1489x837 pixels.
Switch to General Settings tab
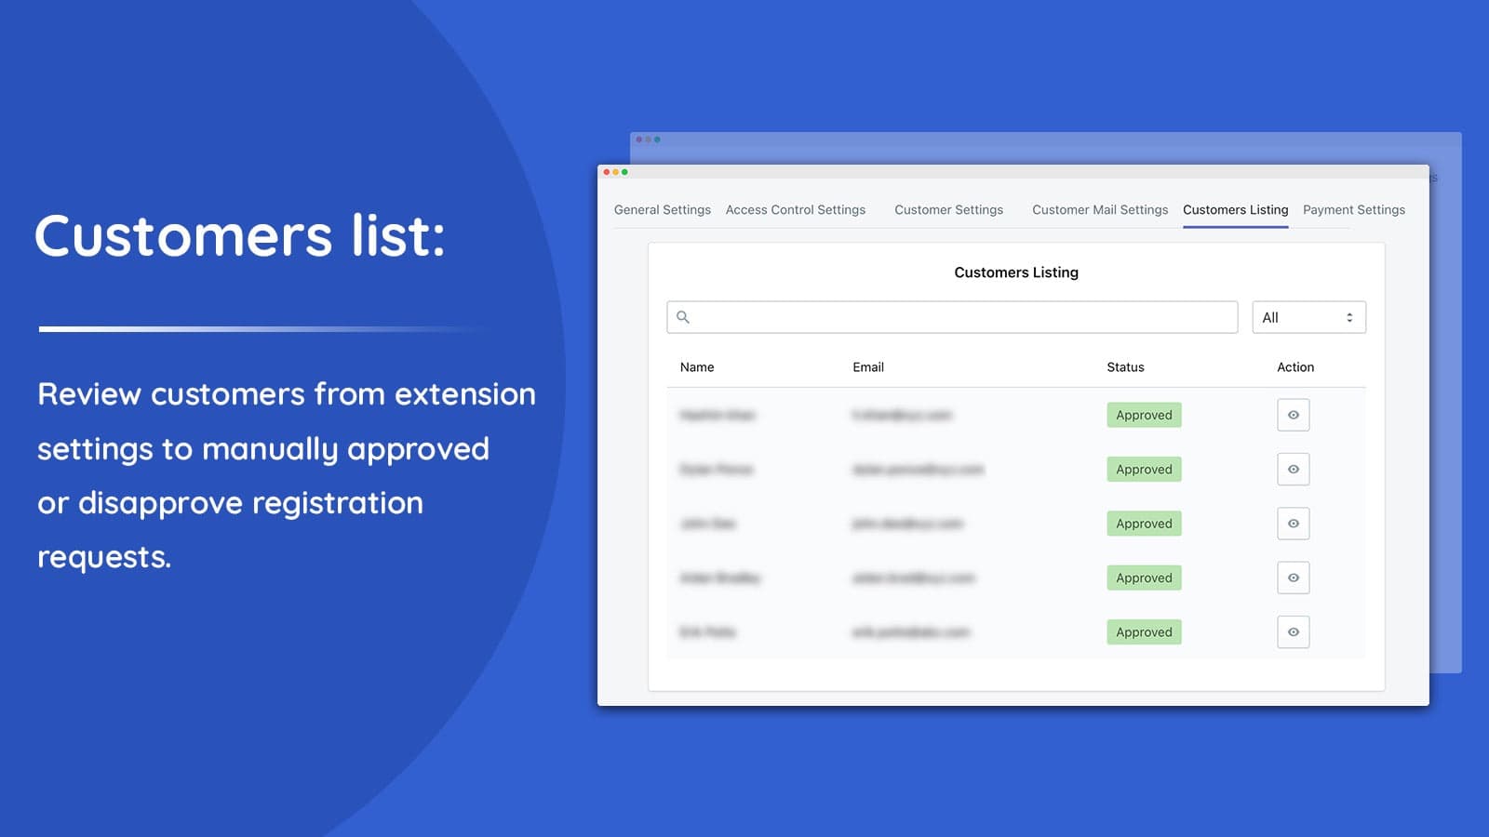pos(662,210)
